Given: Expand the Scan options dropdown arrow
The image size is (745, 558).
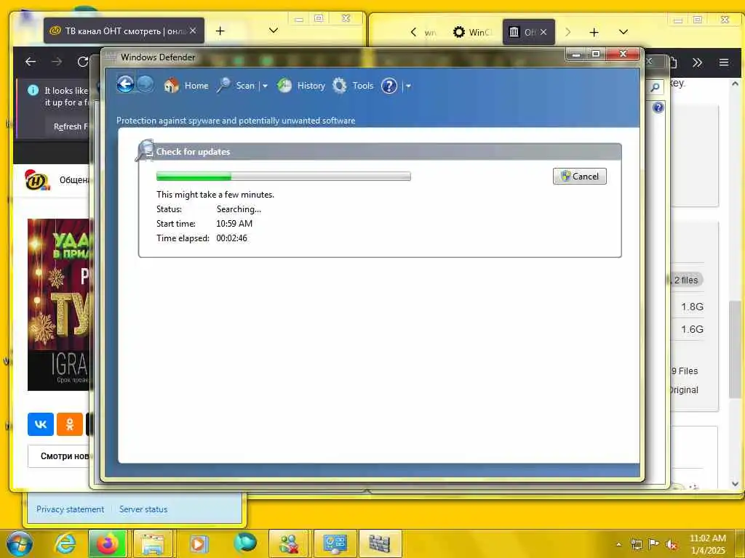Looking at the screenshot, I should pos(265,86).
